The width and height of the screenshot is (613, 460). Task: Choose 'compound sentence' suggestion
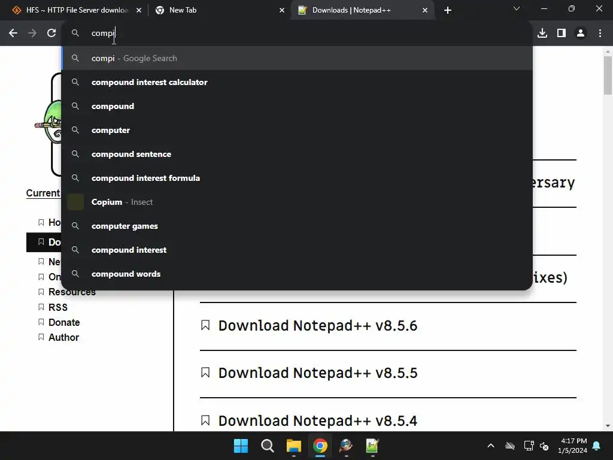pyautogui.click(x=297, y=154)
